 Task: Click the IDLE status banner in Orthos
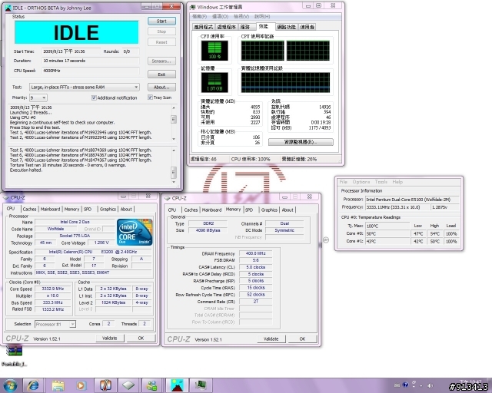click(76, 32)
